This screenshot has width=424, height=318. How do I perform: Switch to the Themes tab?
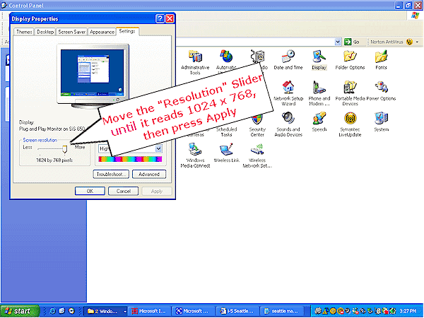[24, 32]
